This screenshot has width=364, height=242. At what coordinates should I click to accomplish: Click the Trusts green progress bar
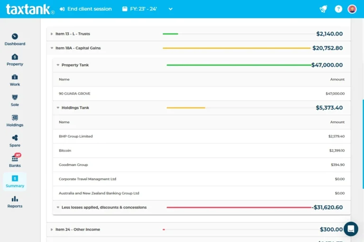pyautogui.click(x=171, y=34)
